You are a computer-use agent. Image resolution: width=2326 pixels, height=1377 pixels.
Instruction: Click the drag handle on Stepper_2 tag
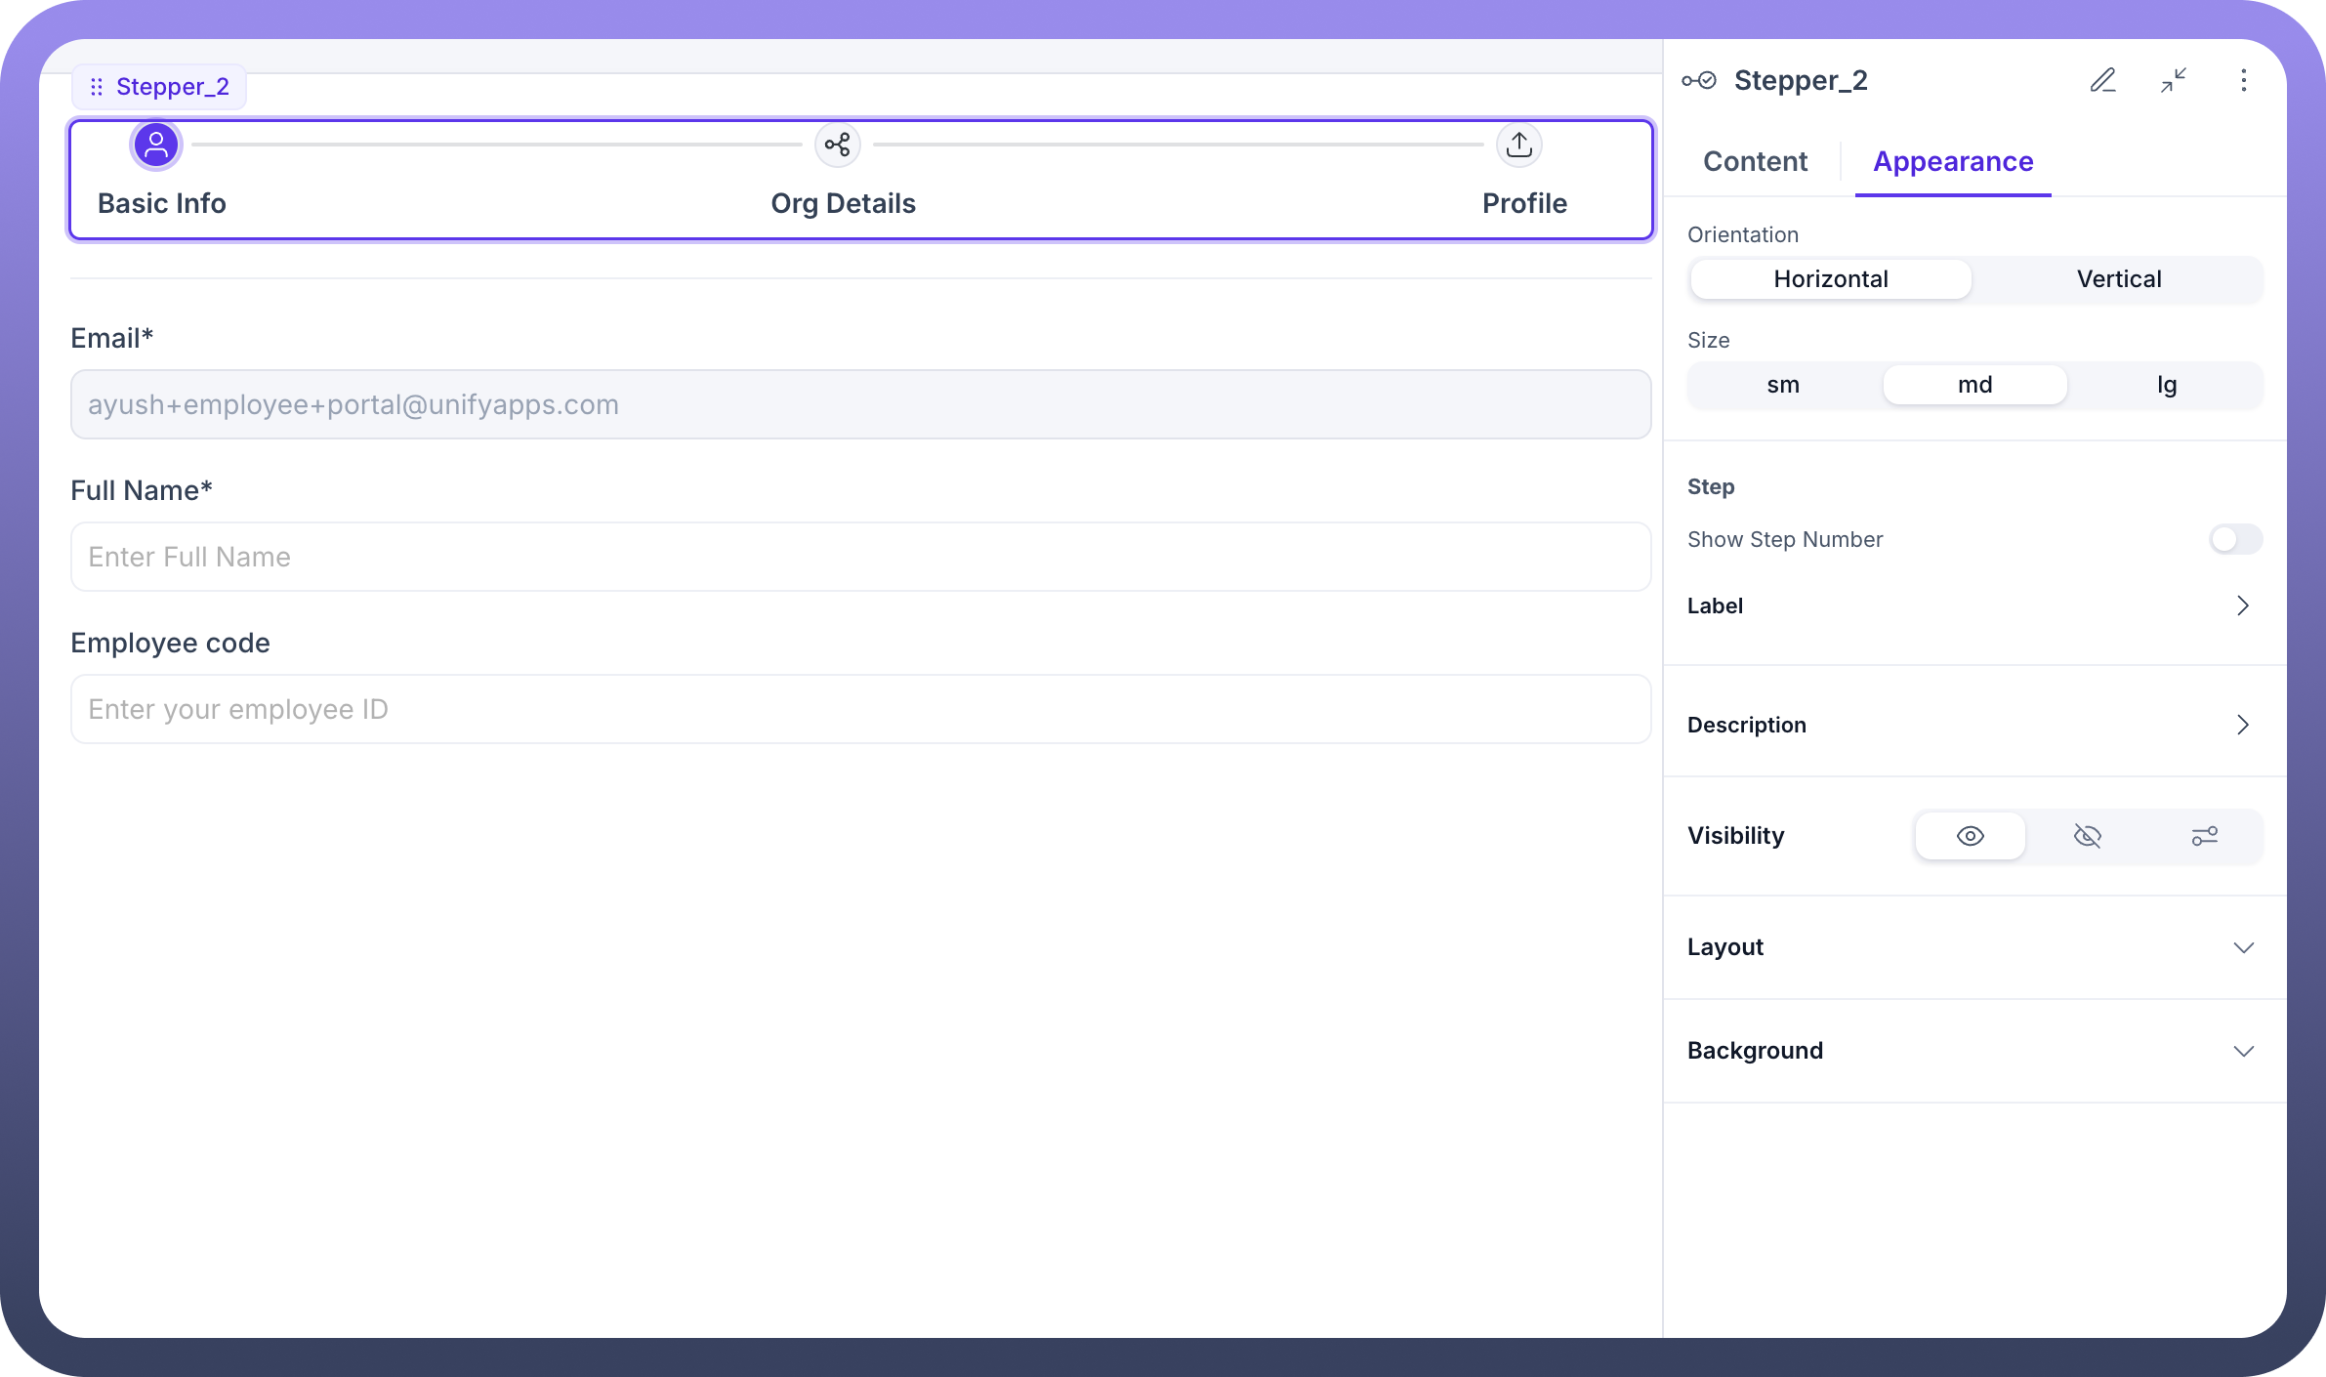97,87
